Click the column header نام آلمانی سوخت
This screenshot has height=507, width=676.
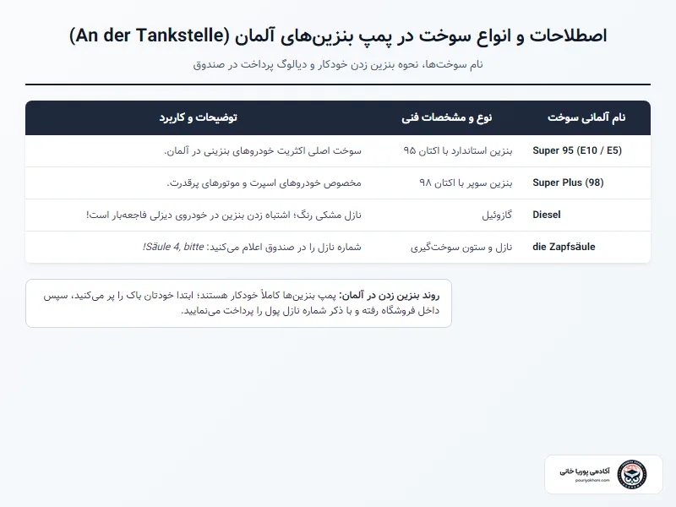click(x=586, y=117)
